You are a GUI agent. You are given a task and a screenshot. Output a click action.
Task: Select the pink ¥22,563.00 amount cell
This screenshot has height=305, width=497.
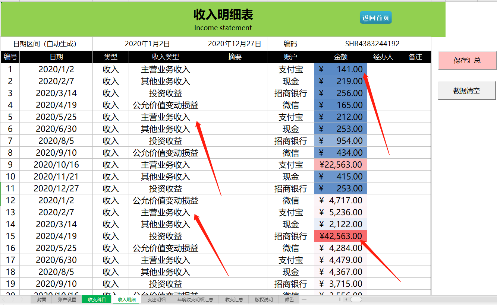coord(340,165)
